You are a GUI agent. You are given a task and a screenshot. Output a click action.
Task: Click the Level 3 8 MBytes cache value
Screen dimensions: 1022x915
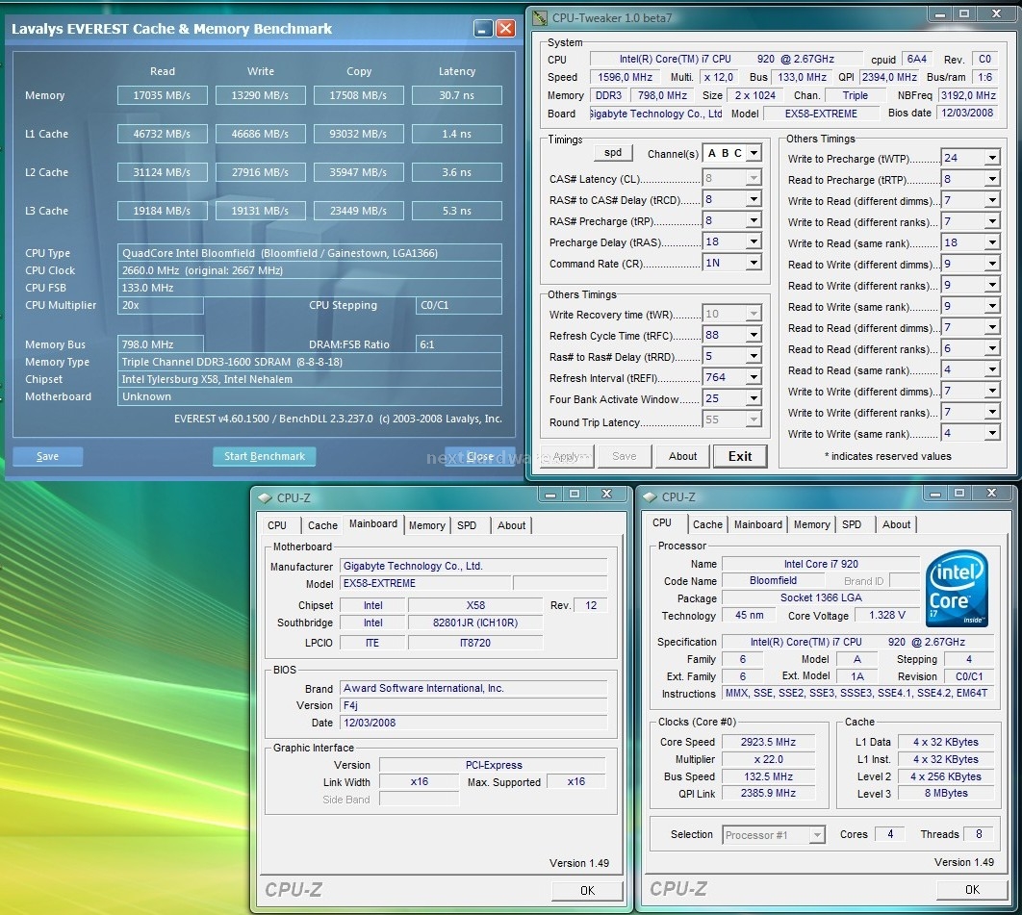coord(946,793)
